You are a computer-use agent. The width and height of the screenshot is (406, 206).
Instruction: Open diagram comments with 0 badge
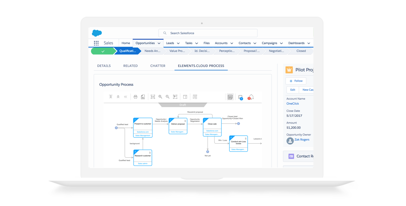[x=240, y=97]
